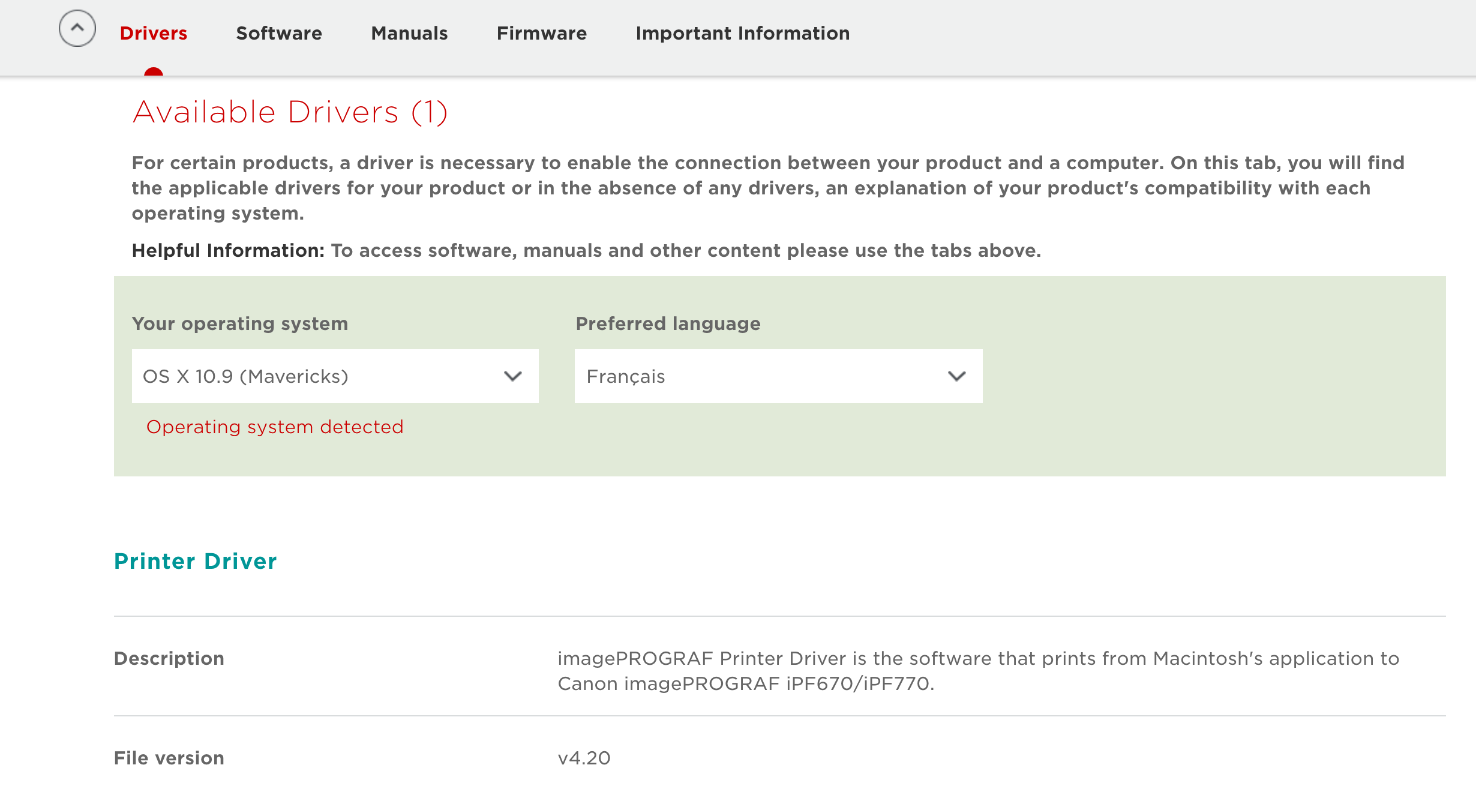
Task: Click the active Drivers tab
Action: 154,33
